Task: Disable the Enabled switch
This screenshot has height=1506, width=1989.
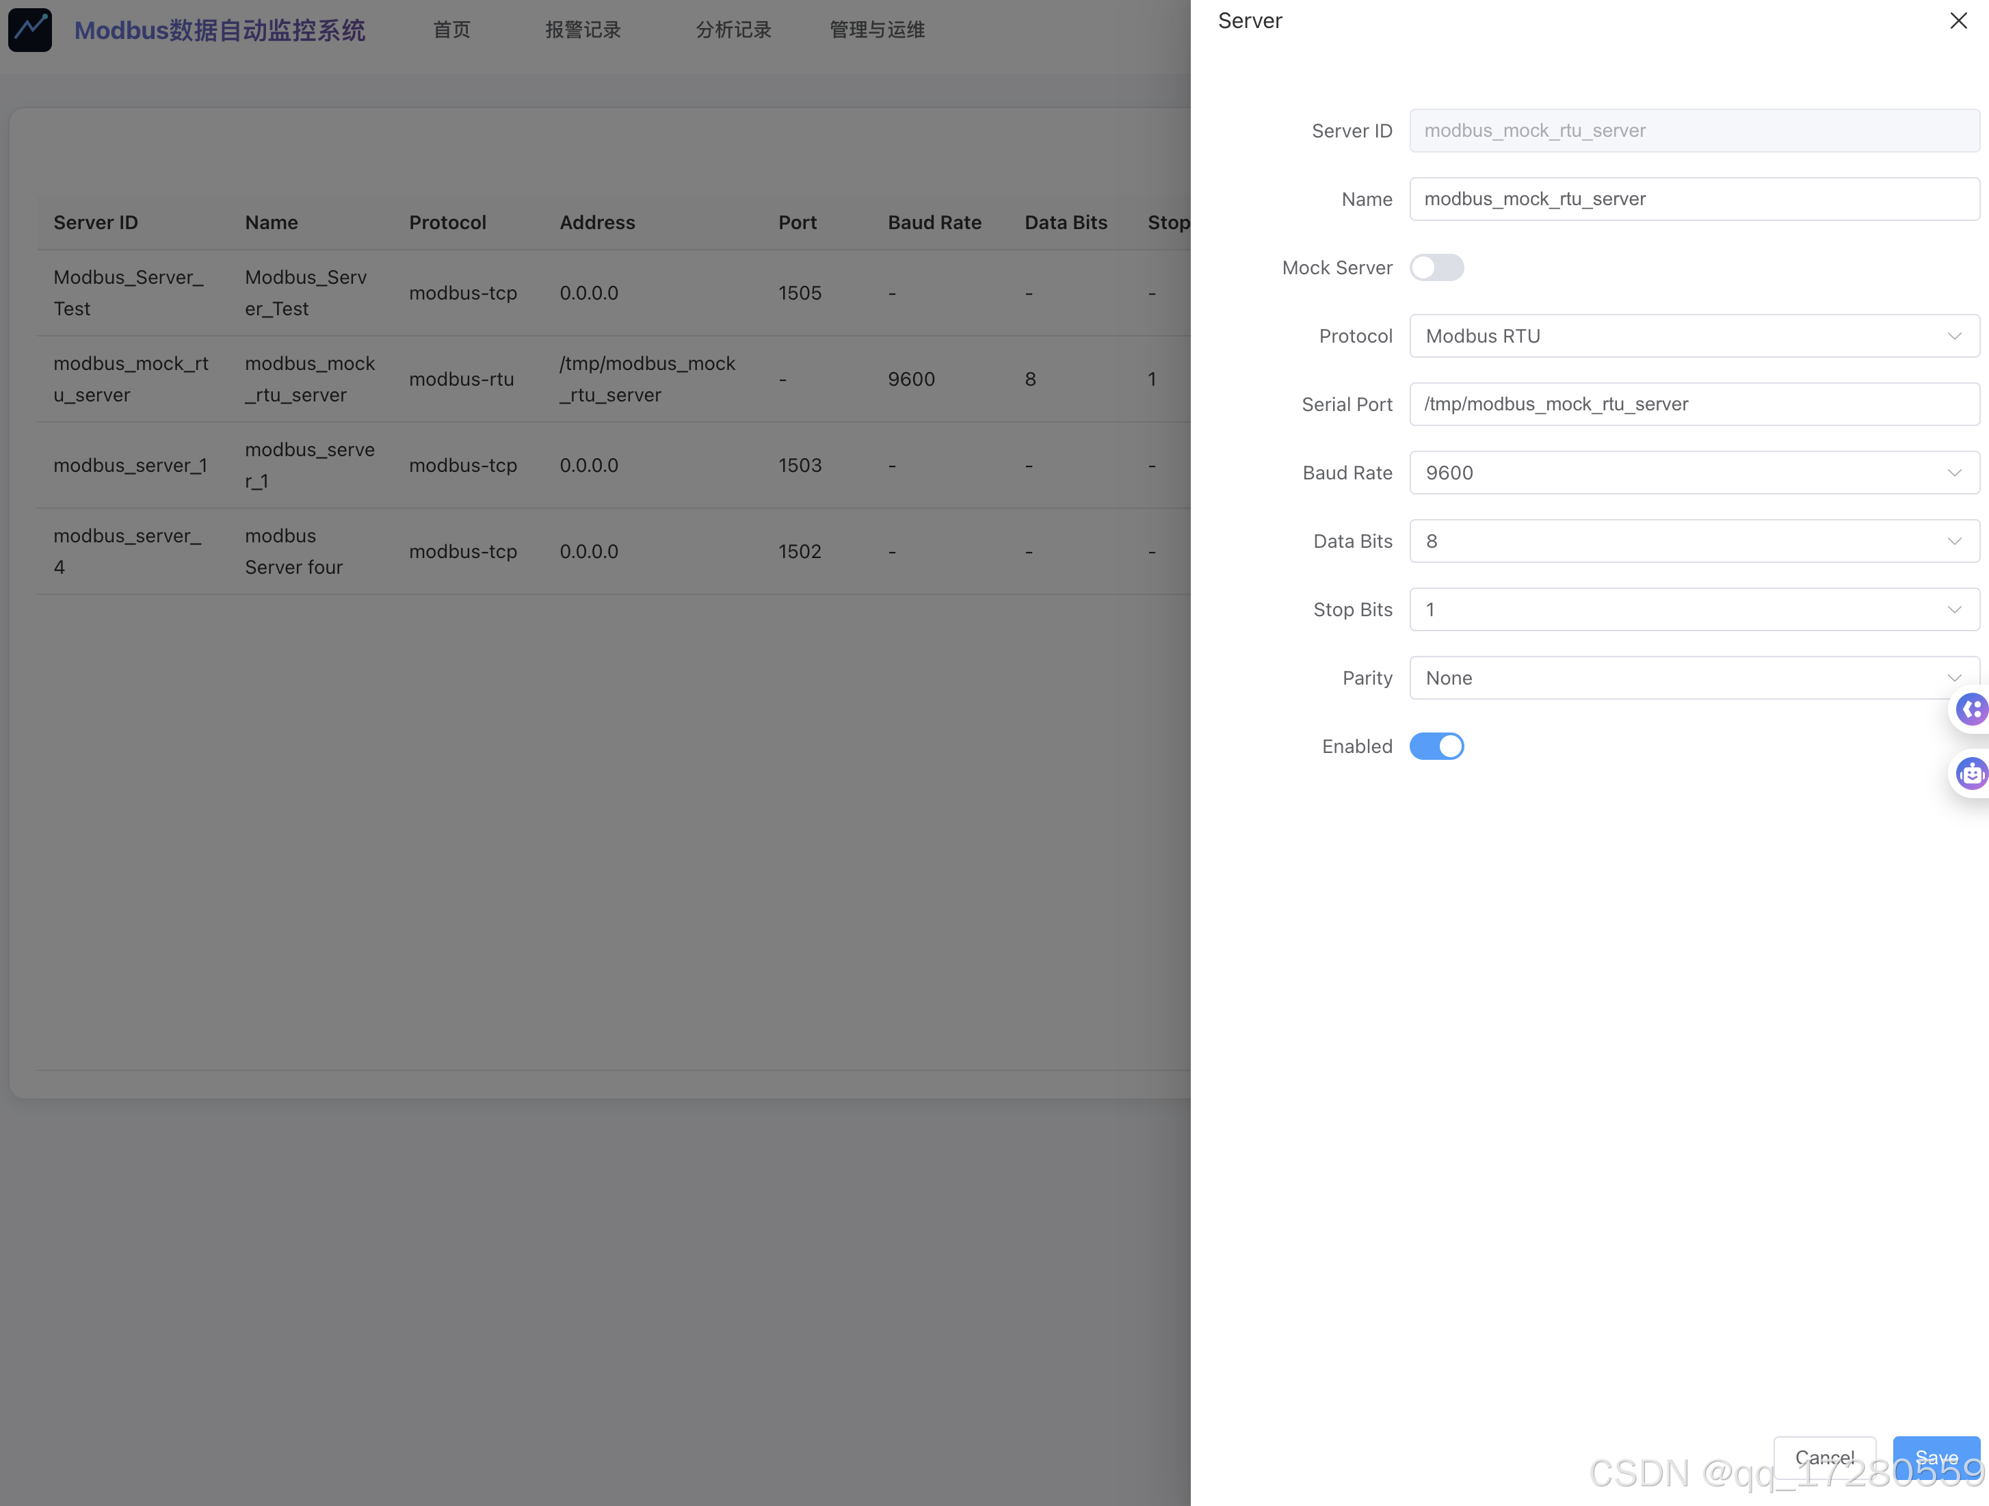Action: pyautogui.click(x=1436, y=746)
